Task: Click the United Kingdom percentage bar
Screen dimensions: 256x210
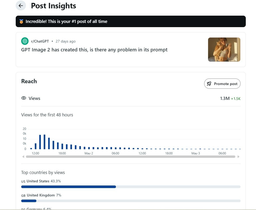Action: point(131,201)
